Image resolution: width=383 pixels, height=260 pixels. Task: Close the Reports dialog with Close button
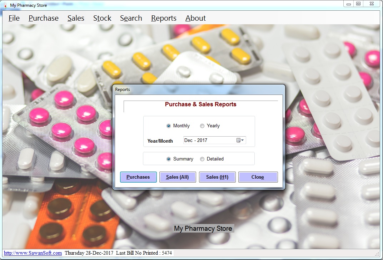click(258, 177)
